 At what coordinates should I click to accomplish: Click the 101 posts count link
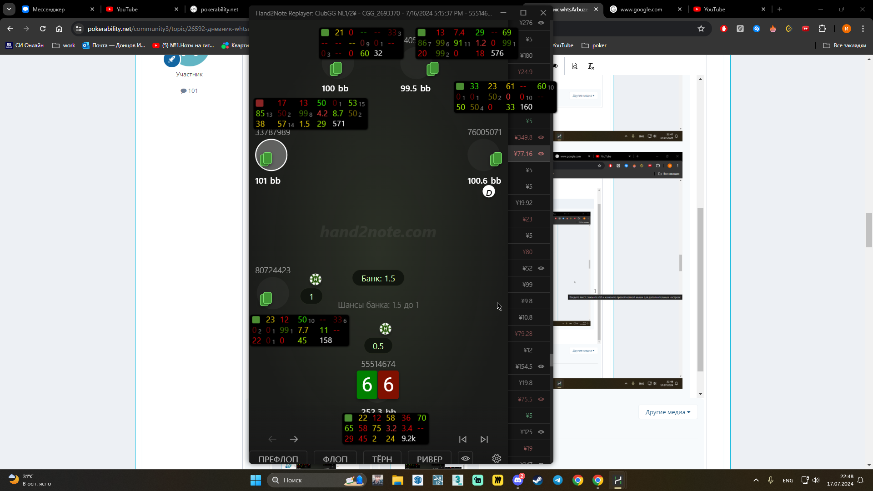click(x=189, y=90)
